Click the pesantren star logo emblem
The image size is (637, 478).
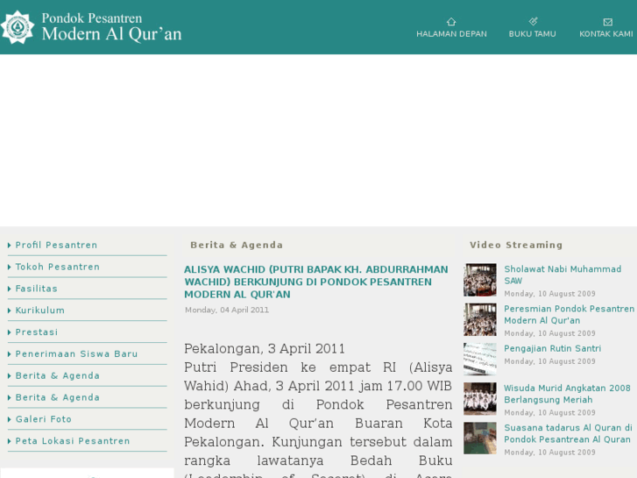click(17, 27)
